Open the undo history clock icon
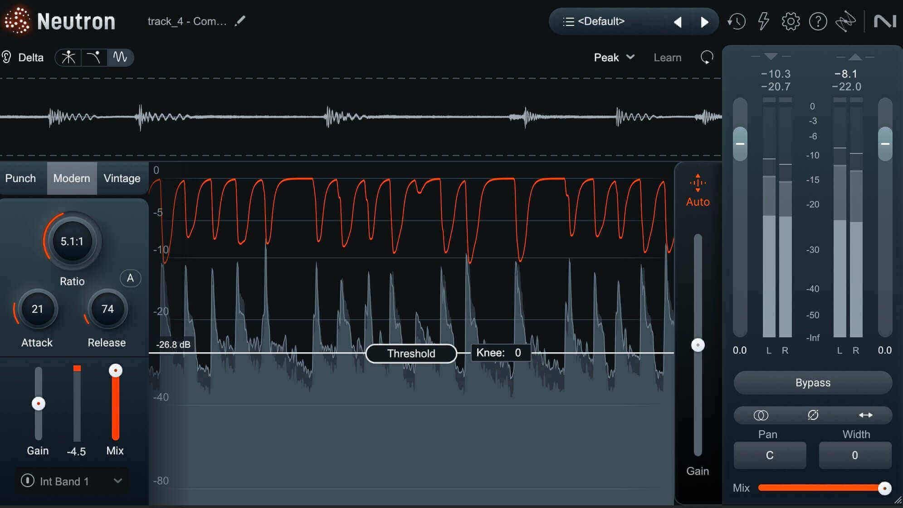Viewport: 903px width, 508px height. (737, 21)
